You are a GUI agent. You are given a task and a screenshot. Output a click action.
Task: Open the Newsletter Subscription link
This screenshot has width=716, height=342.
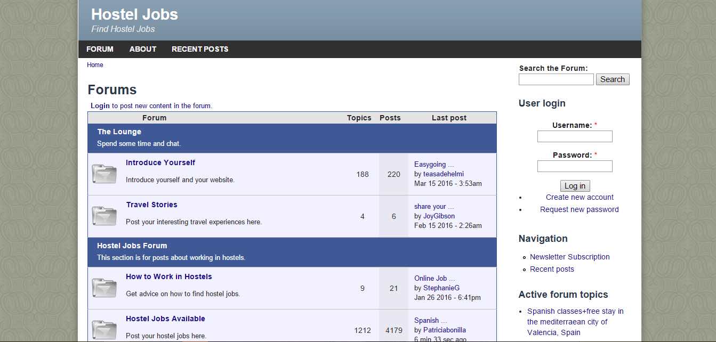coord(569,257)
